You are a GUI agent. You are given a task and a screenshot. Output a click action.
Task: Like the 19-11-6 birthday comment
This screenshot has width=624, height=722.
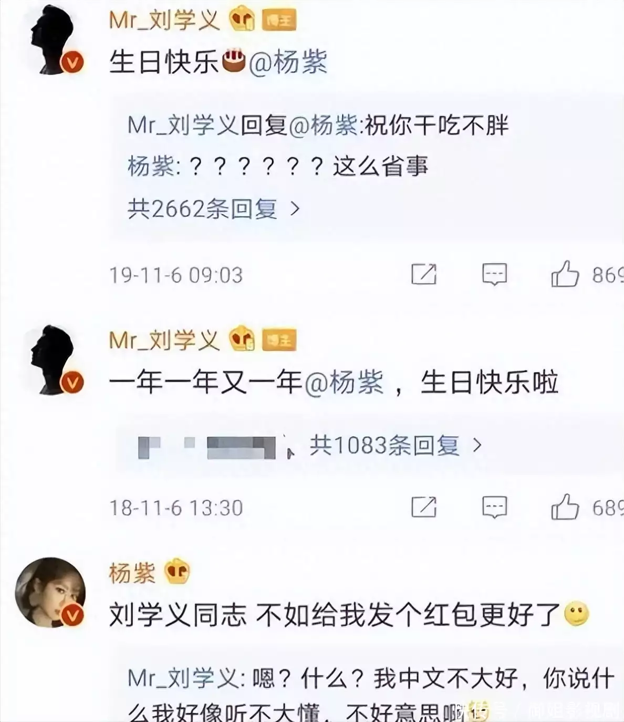(x=565, y=274)
